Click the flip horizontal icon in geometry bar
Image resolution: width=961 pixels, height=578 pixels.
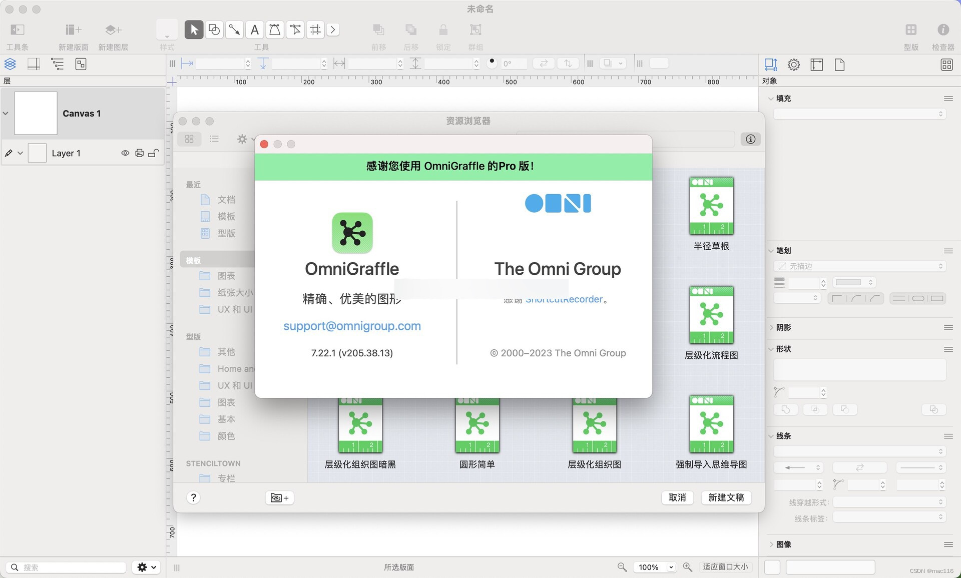[544, 63]
